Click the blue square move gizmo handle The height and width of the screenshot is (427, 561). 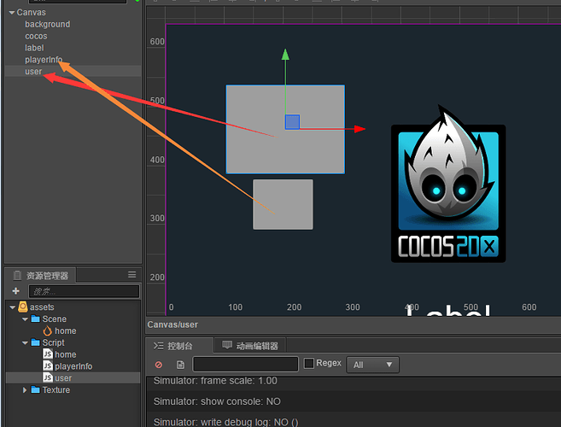292,122
